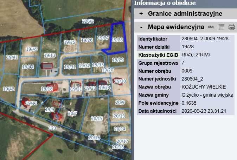
Task: Click parcel label 19/25
Action: point(69,42)
